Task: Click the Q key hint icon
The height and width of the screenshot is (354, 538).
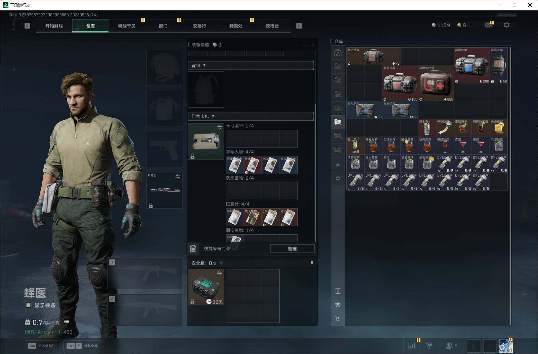Action: tap(27, 26)
